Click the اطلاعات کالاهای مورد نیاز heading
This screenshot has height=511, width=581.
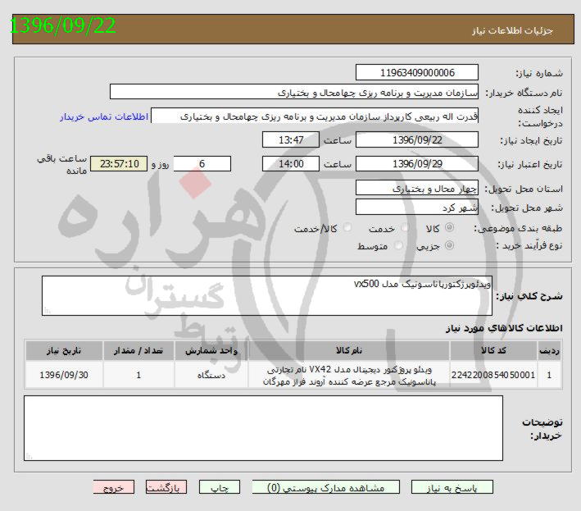[x=504, y=328]
